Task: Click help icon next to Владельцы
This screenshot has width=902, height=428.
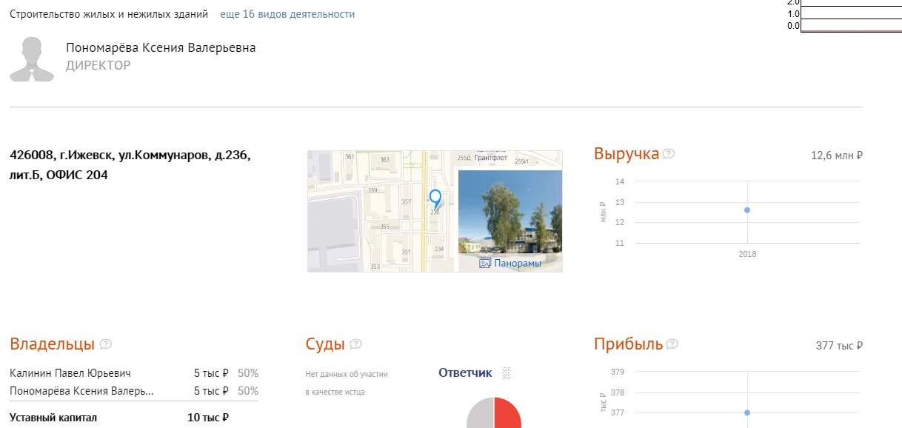Action: [x=105, y=344]
